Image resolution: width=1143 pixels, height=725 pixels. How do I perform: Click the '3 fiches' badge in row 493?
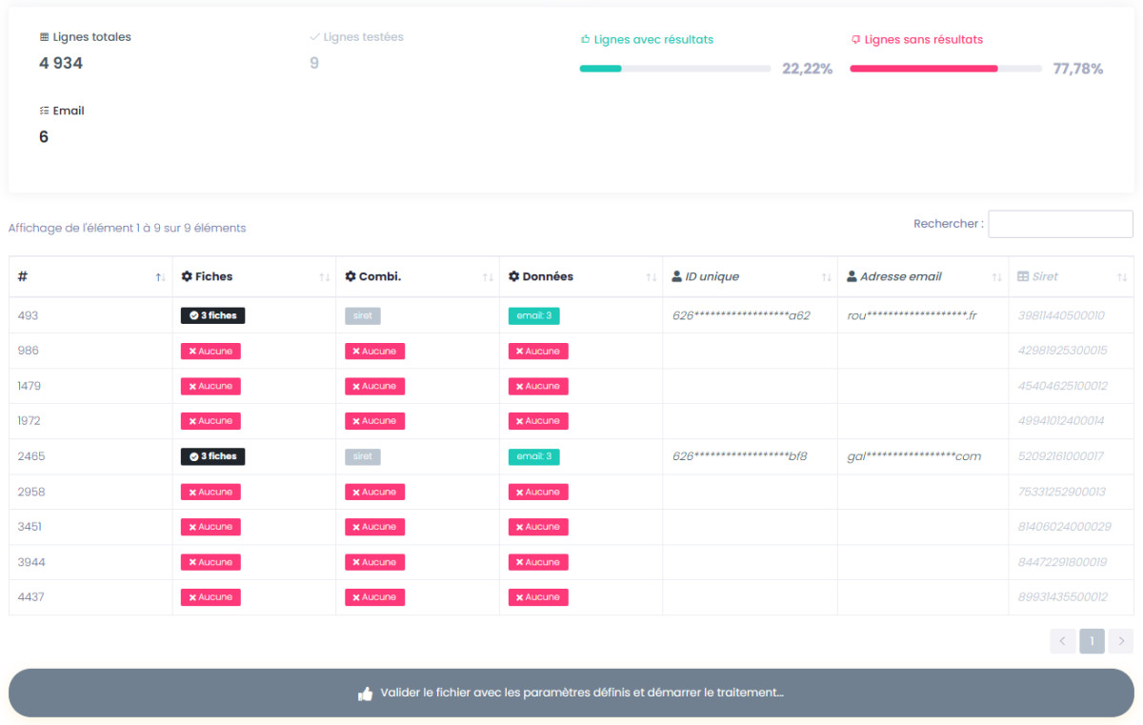pyautogui.click(x=212, y=316)
